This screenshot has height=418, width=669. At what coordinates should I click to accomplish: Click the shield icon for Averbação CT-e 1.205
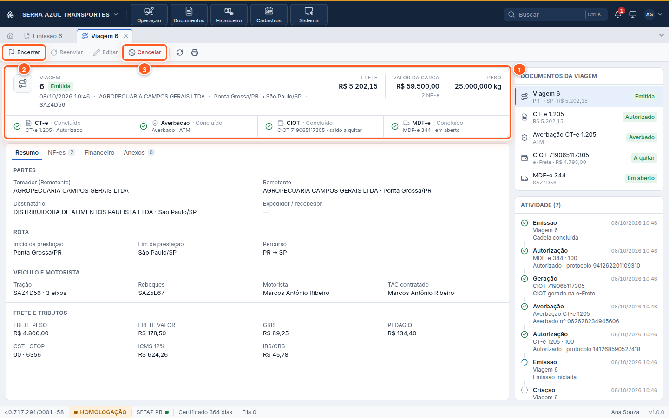525,137
